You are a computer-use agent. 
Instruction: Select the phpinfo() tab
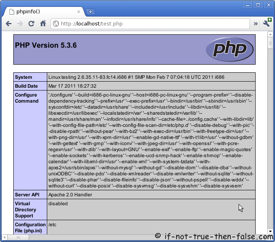[44, 12]
